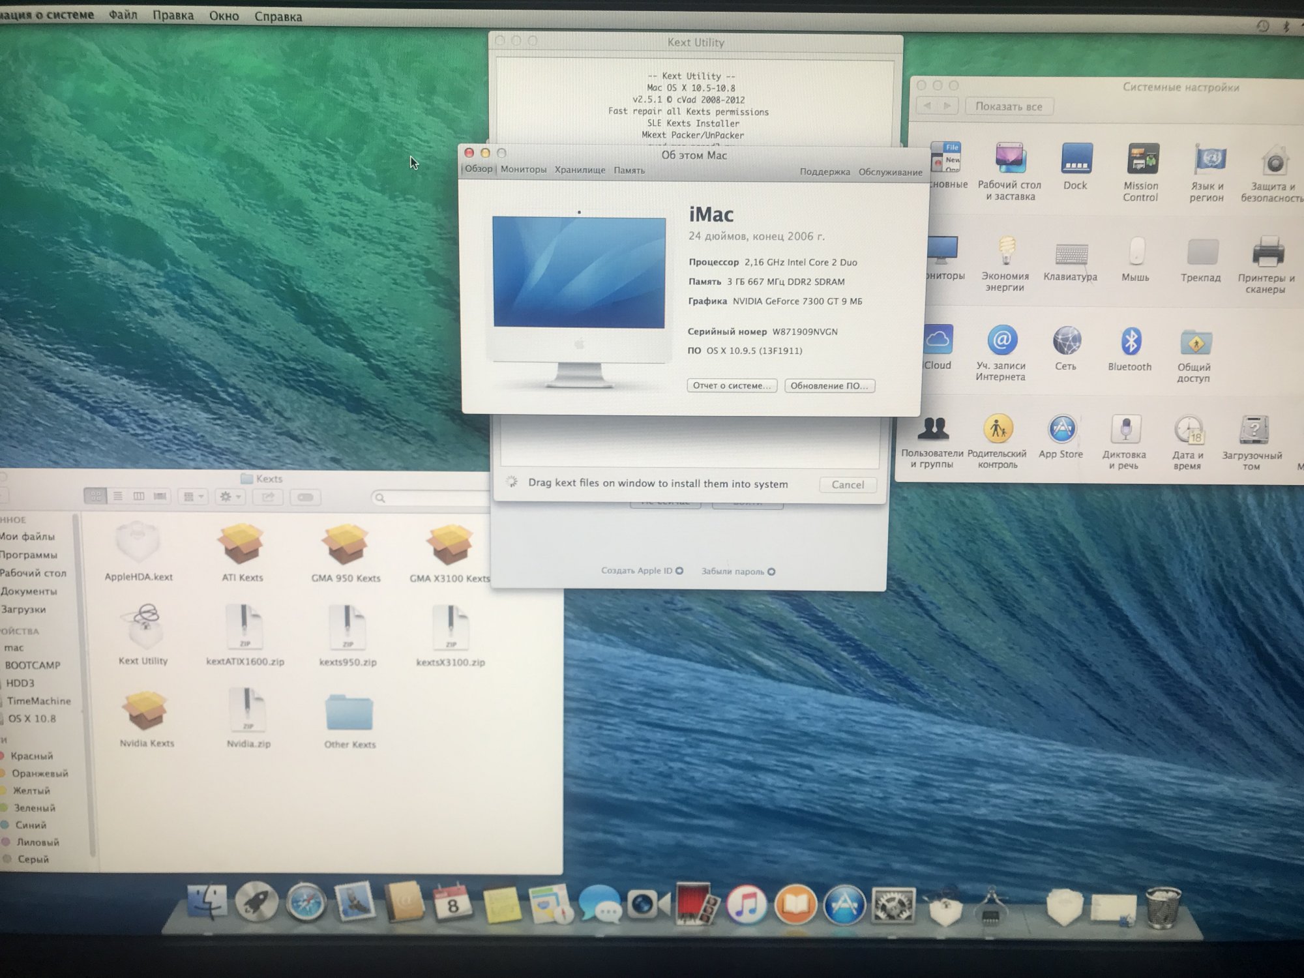Select kextATIX1600.zip archive
1304x978 pixels.
245,635
